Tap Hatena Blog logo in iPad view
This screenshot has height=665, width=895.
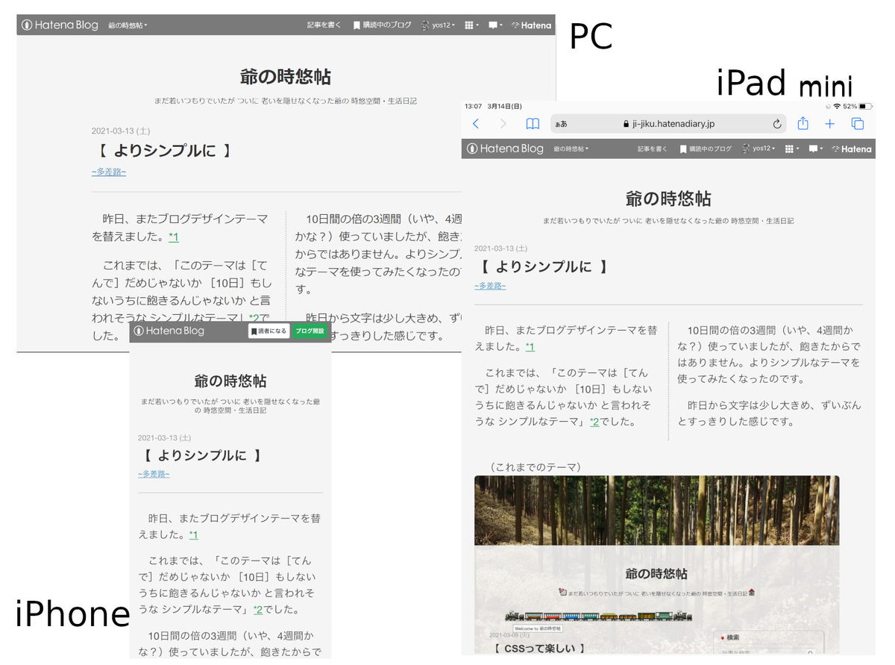tap(505, 149)
